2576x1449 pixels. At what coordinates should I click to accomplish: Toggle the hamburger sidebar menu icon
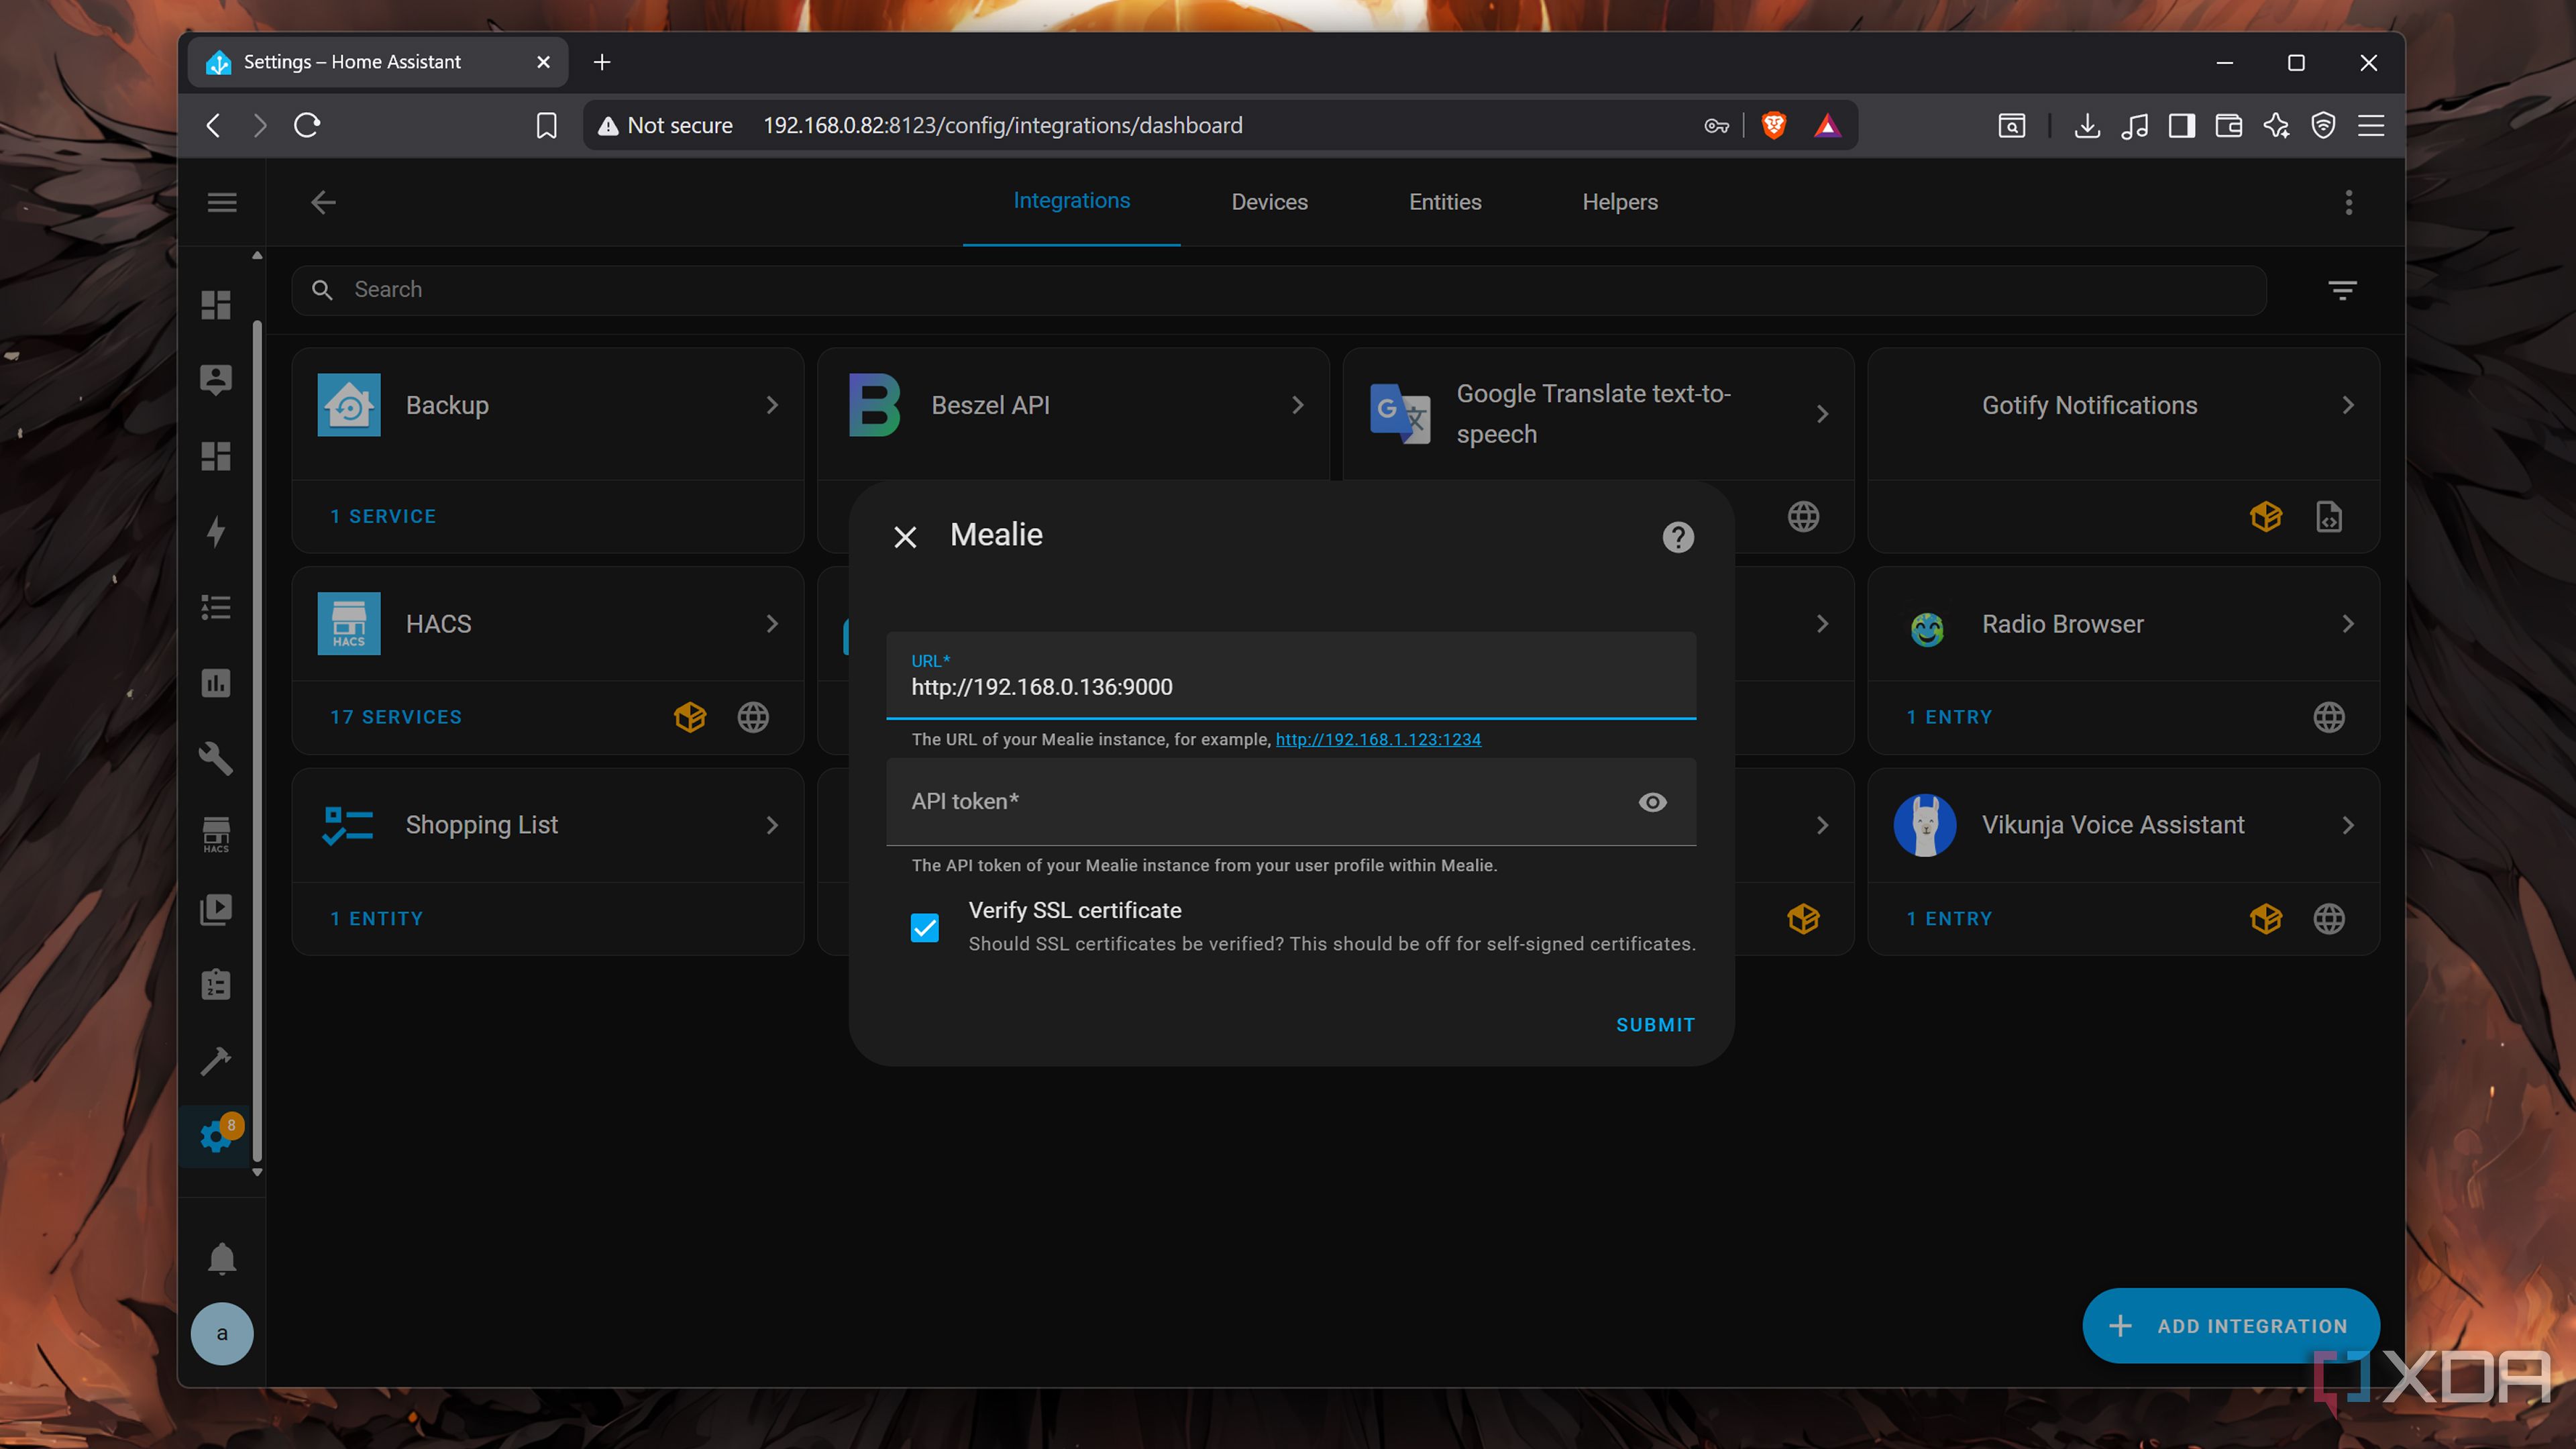[x=221, y=202]
